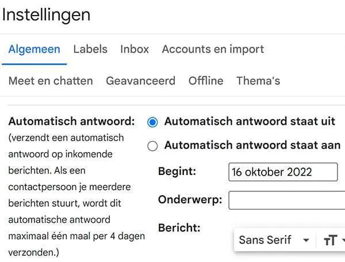The height and width of the screenshot is (262, 345).
Task: Switch to the Algemeen tab
Action: [34, 50]
